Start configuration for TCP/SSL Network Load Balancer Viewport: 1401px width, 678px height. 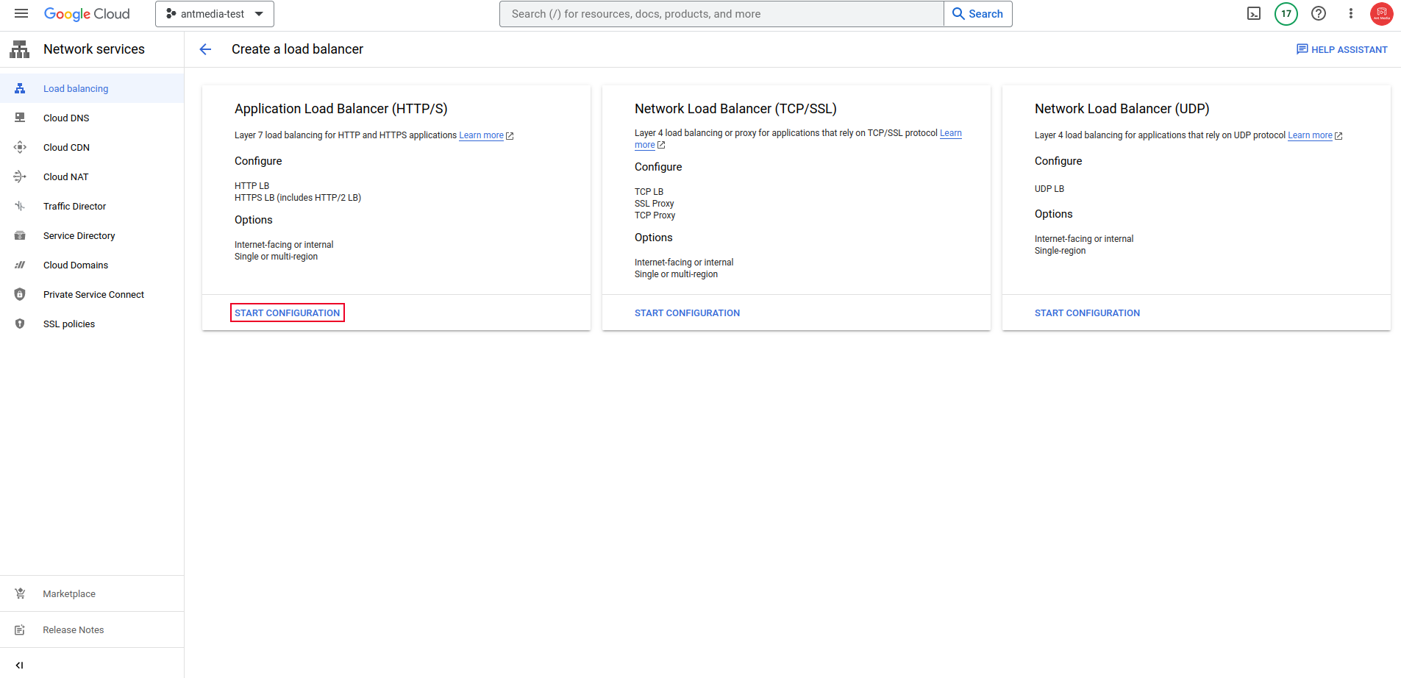coord(687,313)
